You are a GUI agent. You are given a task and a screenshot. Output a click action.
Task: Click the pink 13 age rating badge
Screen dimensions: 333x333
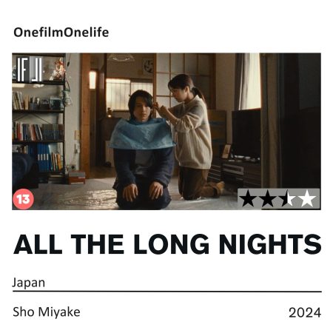23,199
